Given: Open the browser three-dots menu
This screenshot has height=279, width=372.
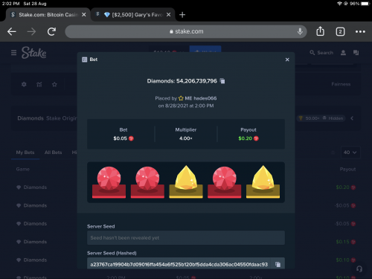Looking at the screenshot, I should [360, 31].
